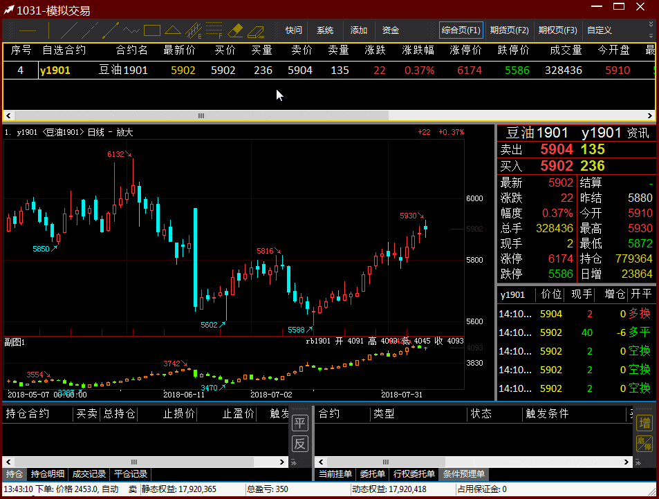This screenshot has width=659, height=499.
Task: Choose the triangle drawing tool
Action: point(173,31)
